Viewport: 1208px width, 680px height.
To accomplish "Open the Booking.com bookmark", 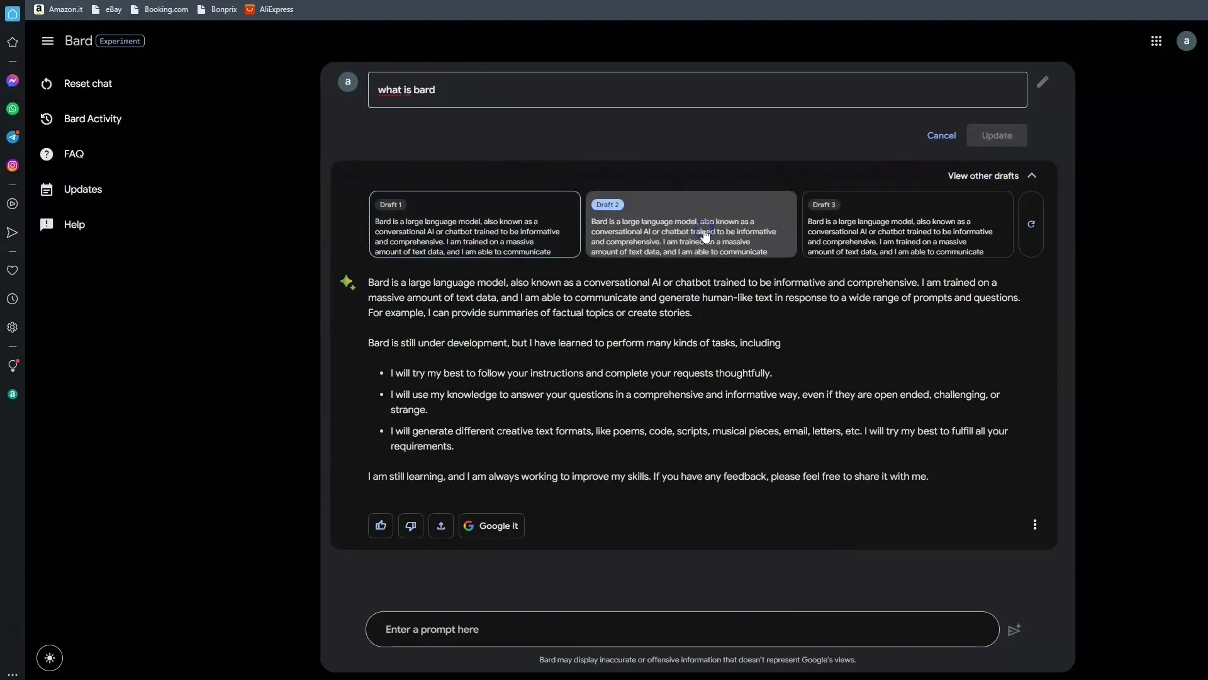I will 159,9.
